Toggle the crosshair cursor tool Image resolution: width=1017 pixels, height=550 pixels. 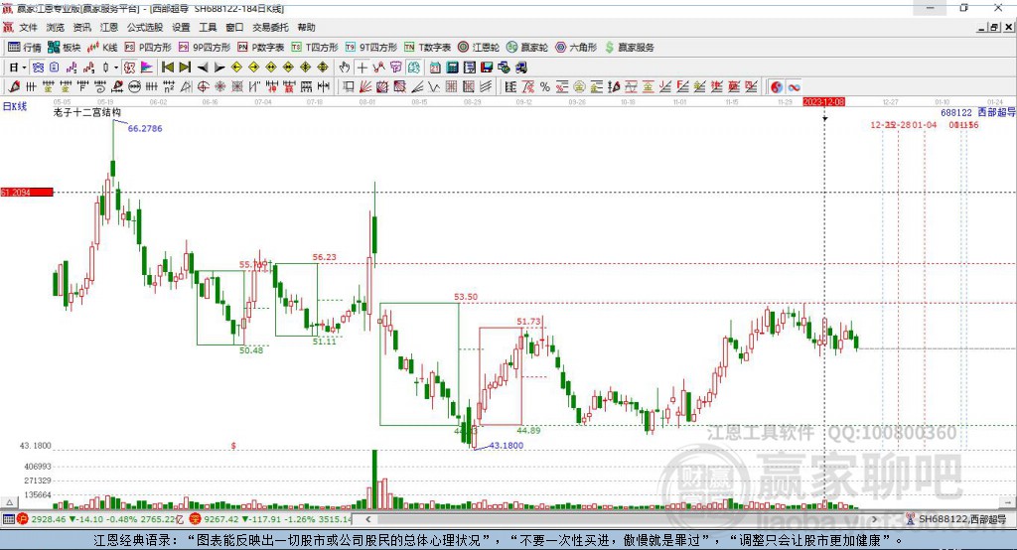click(363, 68)
